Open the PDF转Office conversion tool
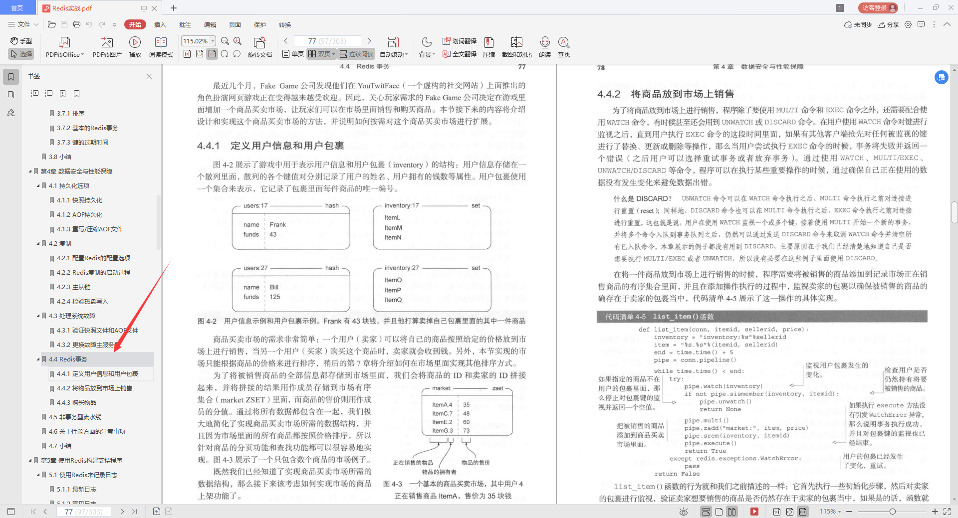The height and width of the screenshot is (518, 958). [64, 47]
